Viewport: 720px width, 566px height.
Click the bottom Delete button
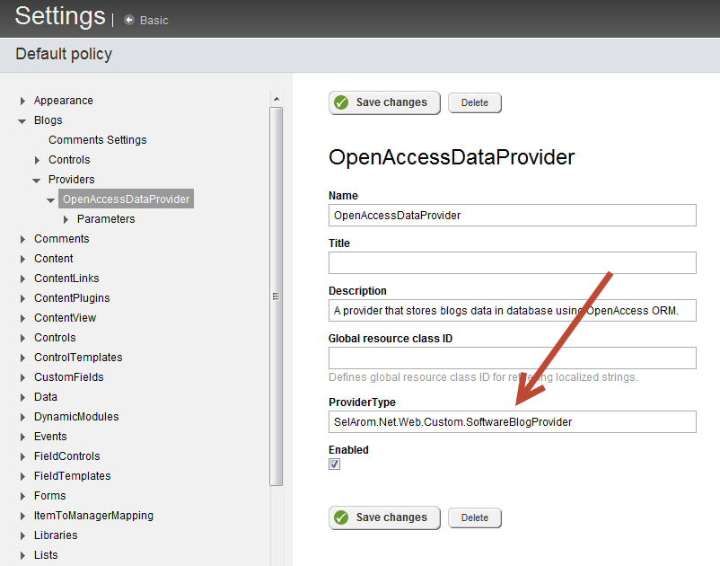(x=474, y=517)
